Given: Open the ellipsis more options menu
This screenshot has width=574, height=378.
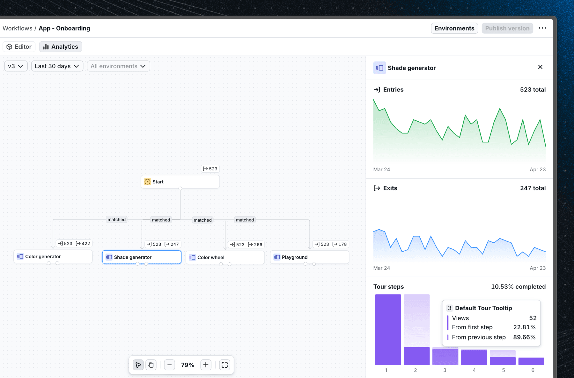Looking at the screenshot, I should [x=542, y=28].
